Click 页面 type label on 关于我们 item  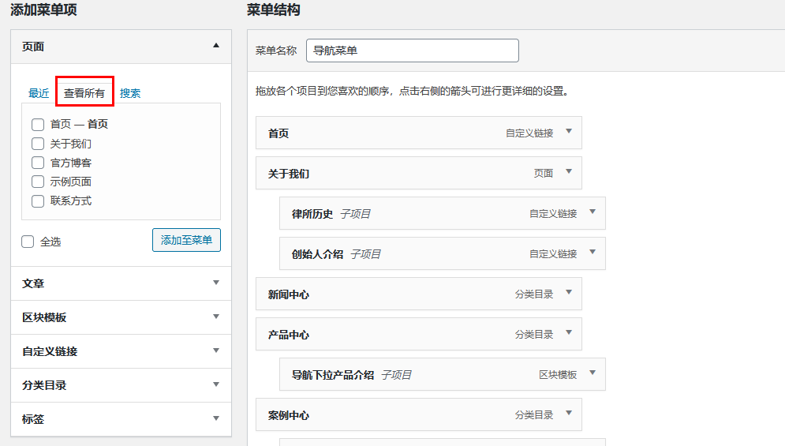tap(544, 174)
